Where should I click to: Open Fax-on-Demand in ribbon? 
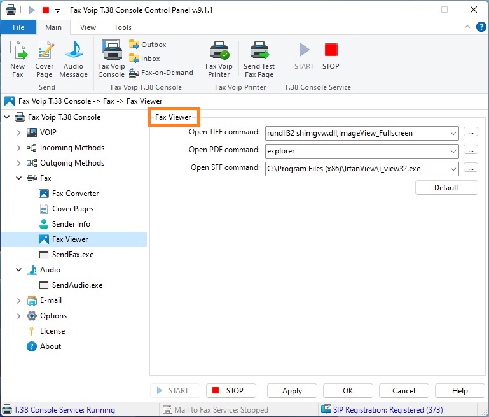[162, 73]
